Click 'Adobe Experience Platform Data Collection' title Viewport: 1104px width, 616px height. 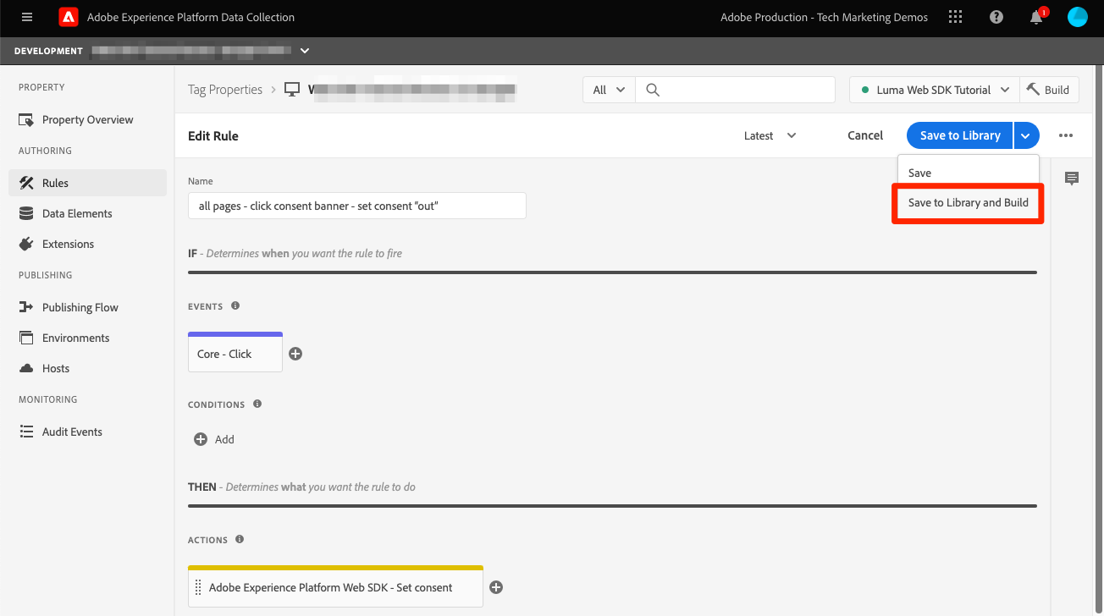pos(190,17)
